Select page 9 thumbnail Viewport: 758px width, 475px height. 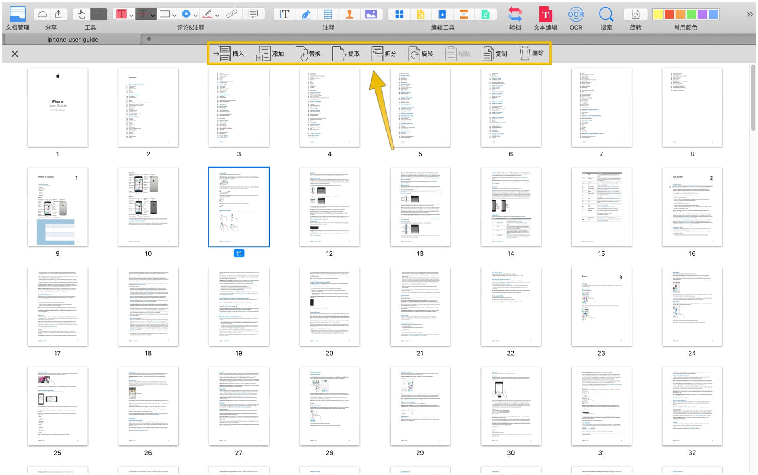point(58,207)
